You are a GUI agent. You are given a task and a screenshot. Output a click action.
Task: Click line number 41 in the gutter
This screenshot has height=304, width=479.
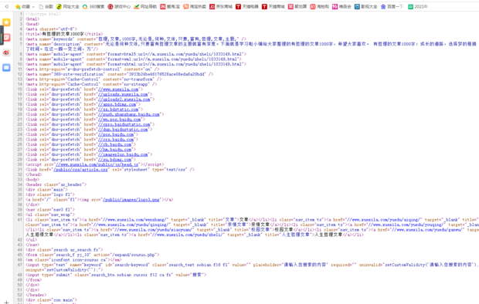(20, 220)
